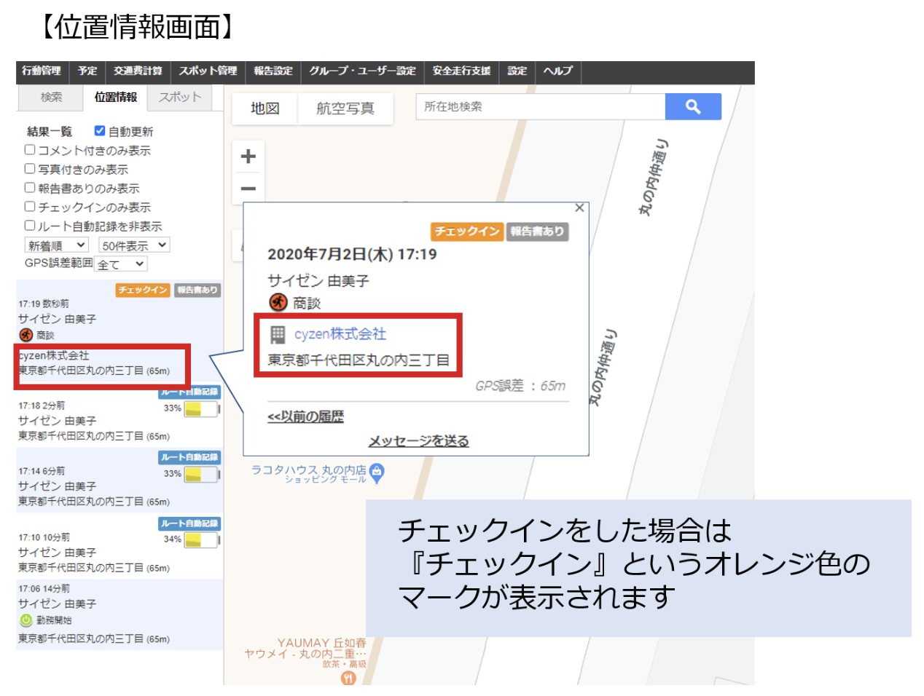Click the battery indicator in 17:18 entry
This screenshot has height=696, width=924.
[202, 409]
